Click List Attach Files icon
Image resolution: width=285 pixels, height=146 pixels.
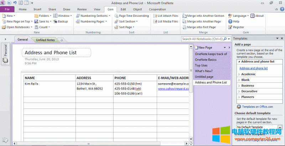155,16
